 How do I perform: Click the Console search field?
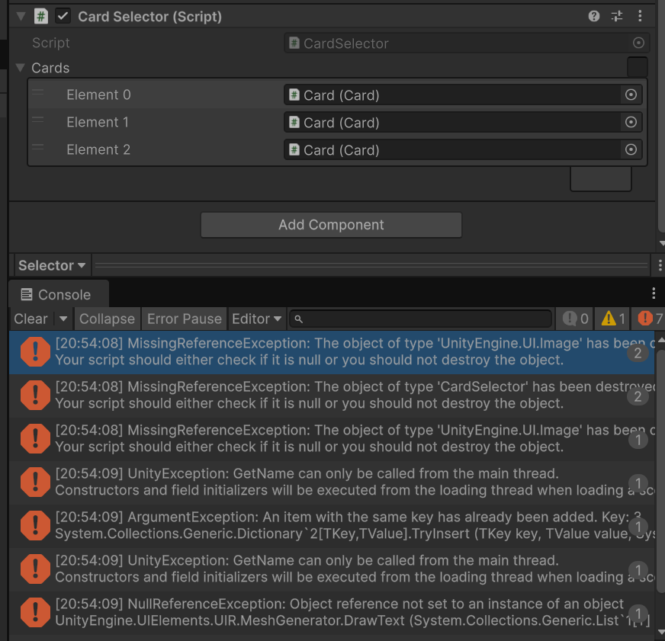[x=423, y=319]
